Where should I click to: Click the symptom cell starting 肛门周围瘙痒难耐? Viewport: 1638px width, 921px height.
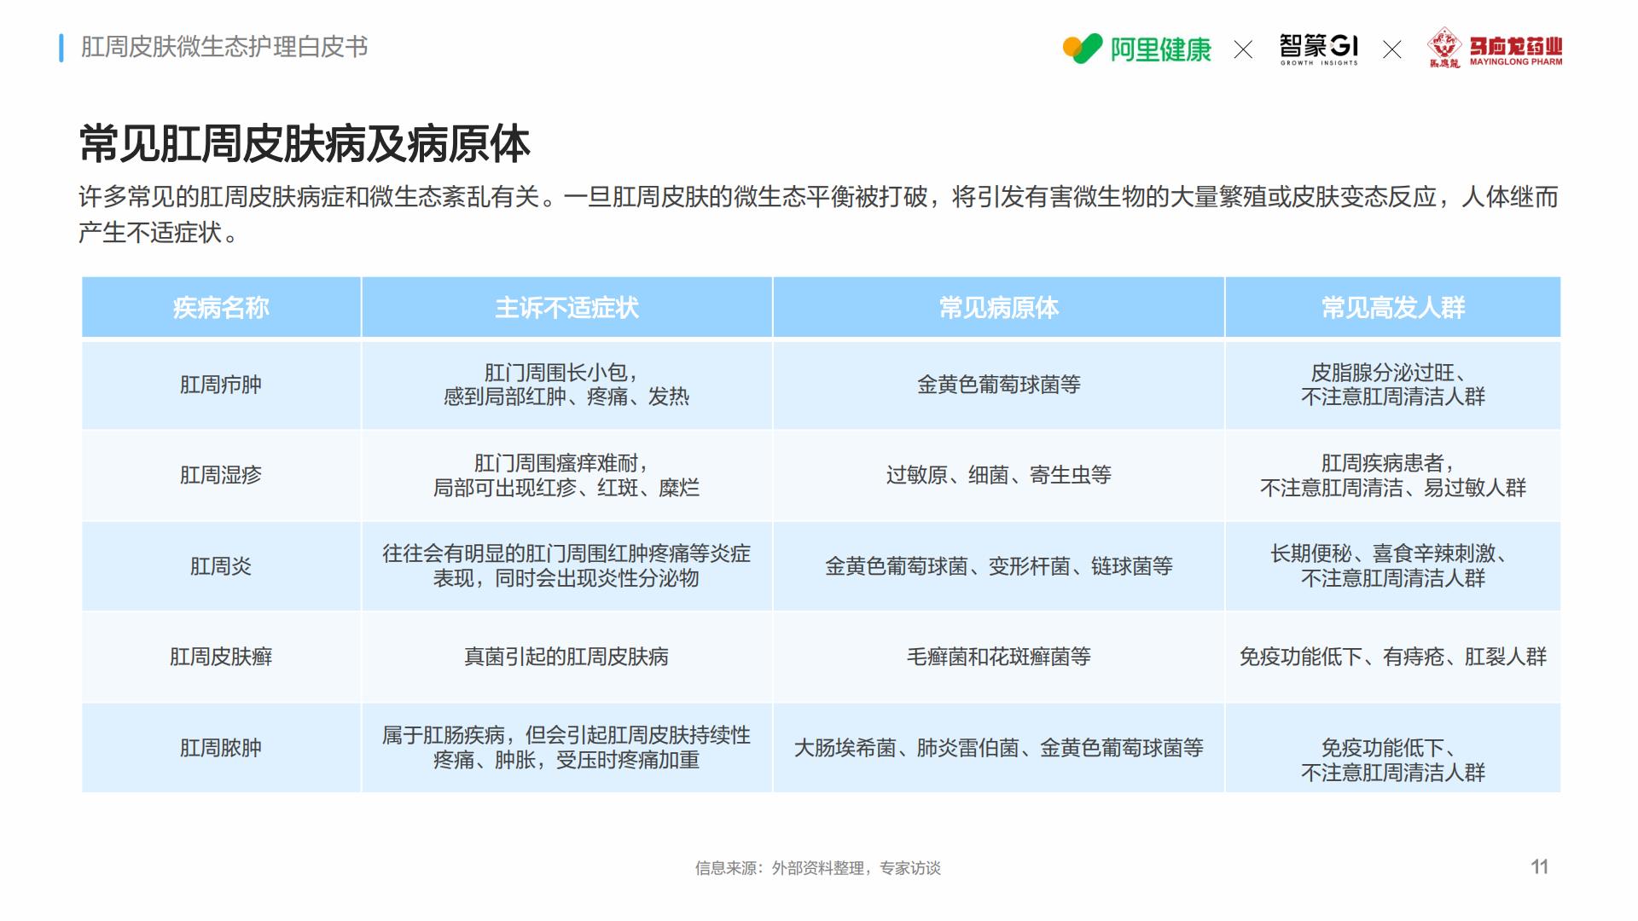click(566, 475)
